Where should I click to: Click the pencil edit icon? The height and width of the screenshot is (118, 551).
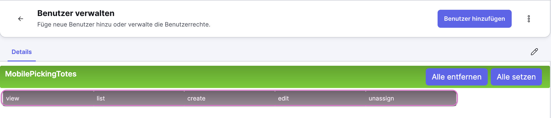534,52
